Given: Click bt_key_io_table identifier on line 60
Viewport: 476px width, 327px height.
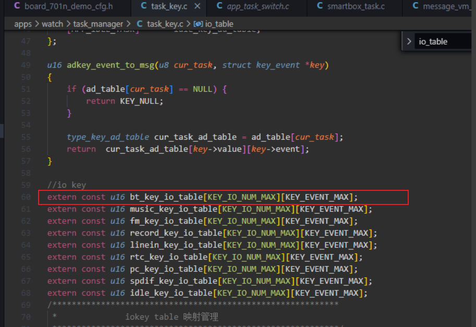Looking at the screenshot, I should tap(166, 197).
